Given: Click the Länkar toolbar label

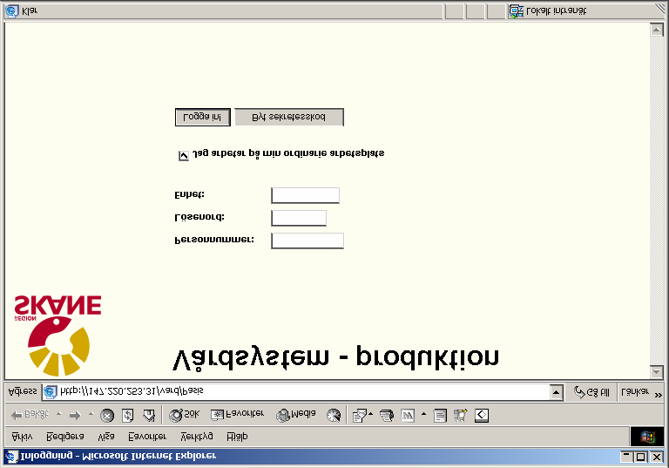Looking at the screenshot, I should [635, 391].
